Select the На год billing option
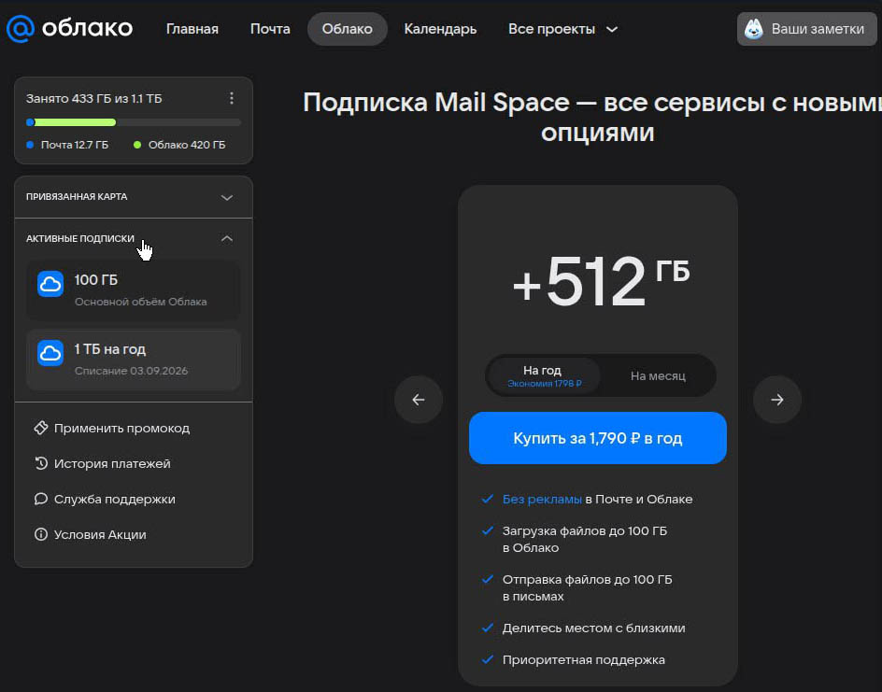Screen dimensions: 882x692 pos(544,375)
